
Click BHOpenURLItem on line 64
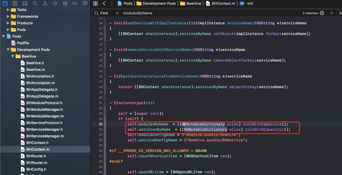click(x=187, y=172)
